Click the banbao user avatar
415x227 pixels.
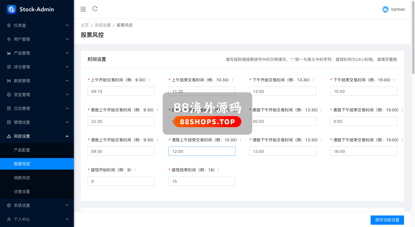coord(385,9)
